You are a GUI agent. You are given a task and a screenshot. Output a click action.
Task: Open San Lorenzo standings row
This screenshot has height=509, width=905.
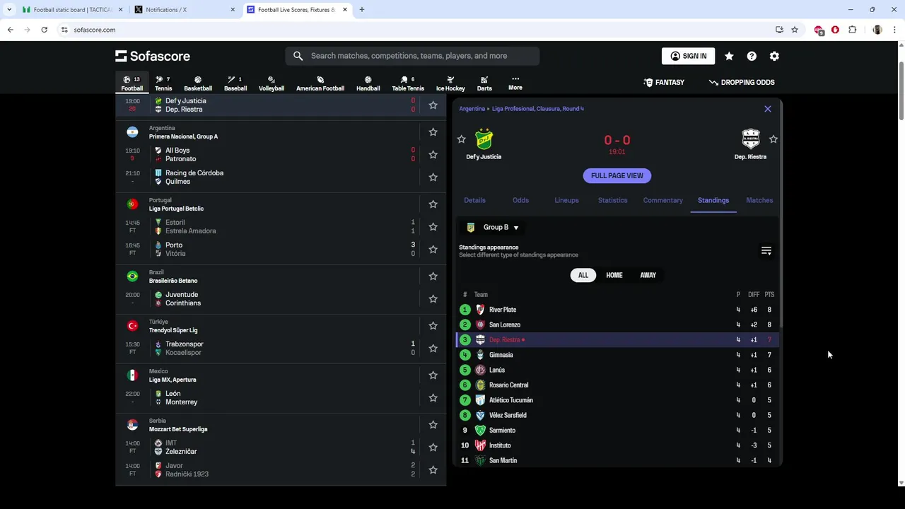point(617,324)
